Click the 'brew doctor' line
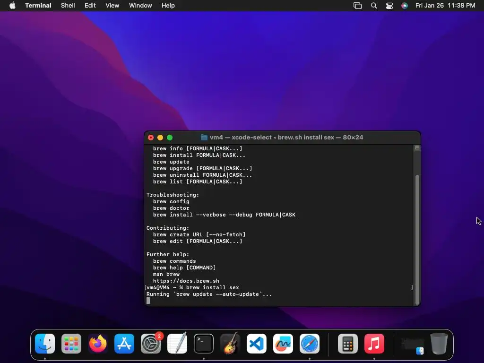Viewport: 484px width, 363px height. click(x=171, y=208)
